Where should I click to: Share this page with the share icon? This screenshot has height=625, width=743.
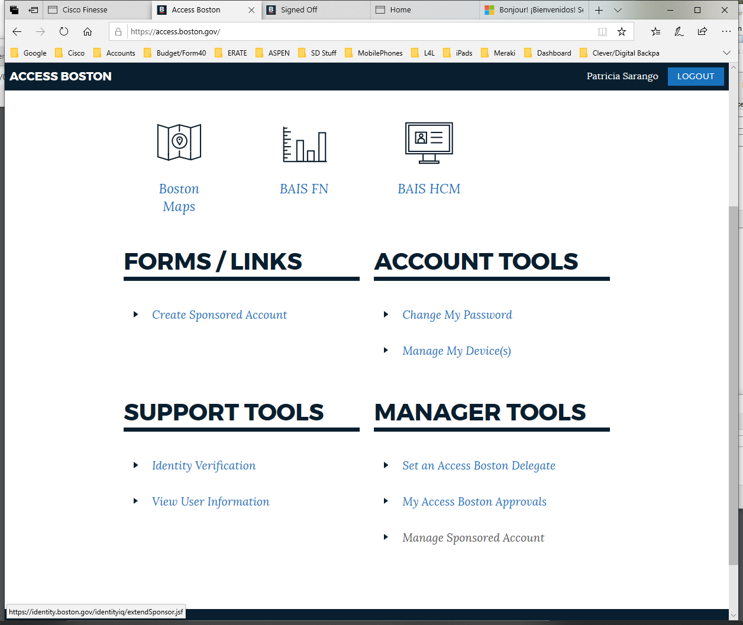point(702,31)
